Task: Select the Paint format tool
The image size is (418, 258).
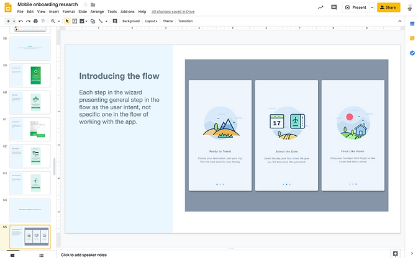Action: point(43,21)
